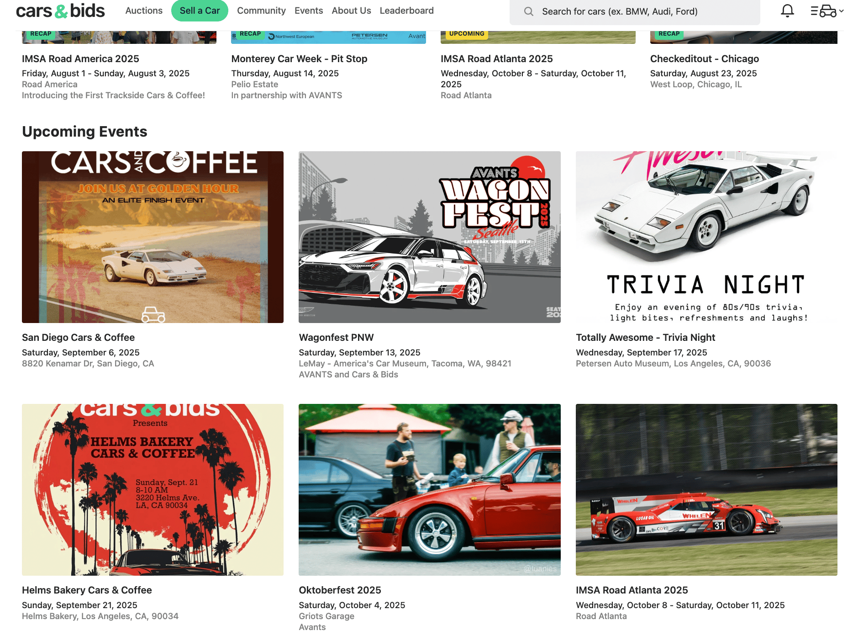Open the Oktoberfest 2025 red Porsche photo
This screenshot has height=636, width=853.
point(429,490)
